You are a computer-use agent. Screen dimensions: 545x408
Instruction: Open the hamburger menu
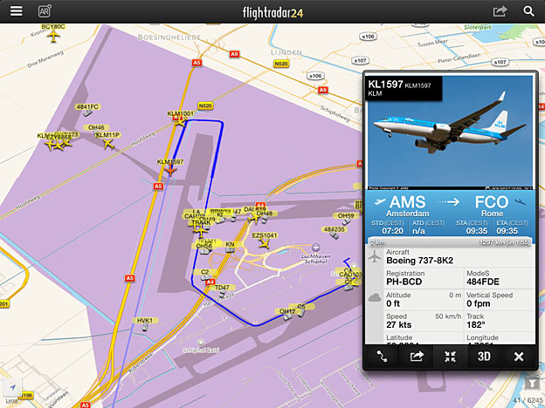point(17,11)
